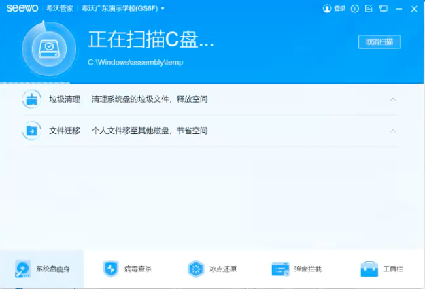Expand the 垃圾清理 row chevron
425x289 pixels.
(x=393, y=99)
